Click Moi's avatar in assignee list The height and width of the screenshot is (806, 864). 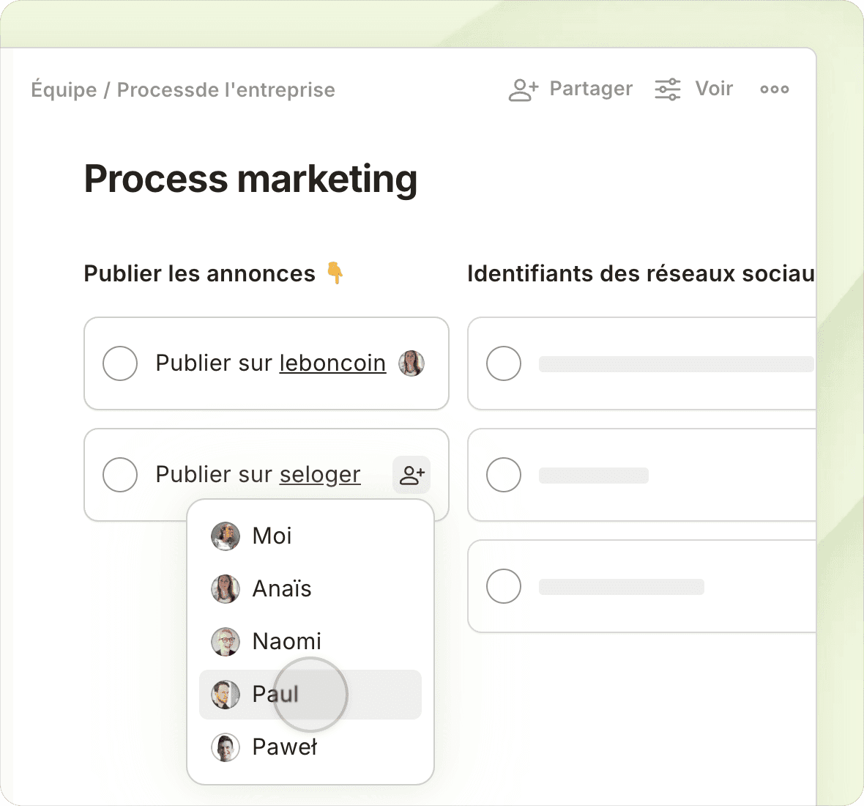coord(226,536)
